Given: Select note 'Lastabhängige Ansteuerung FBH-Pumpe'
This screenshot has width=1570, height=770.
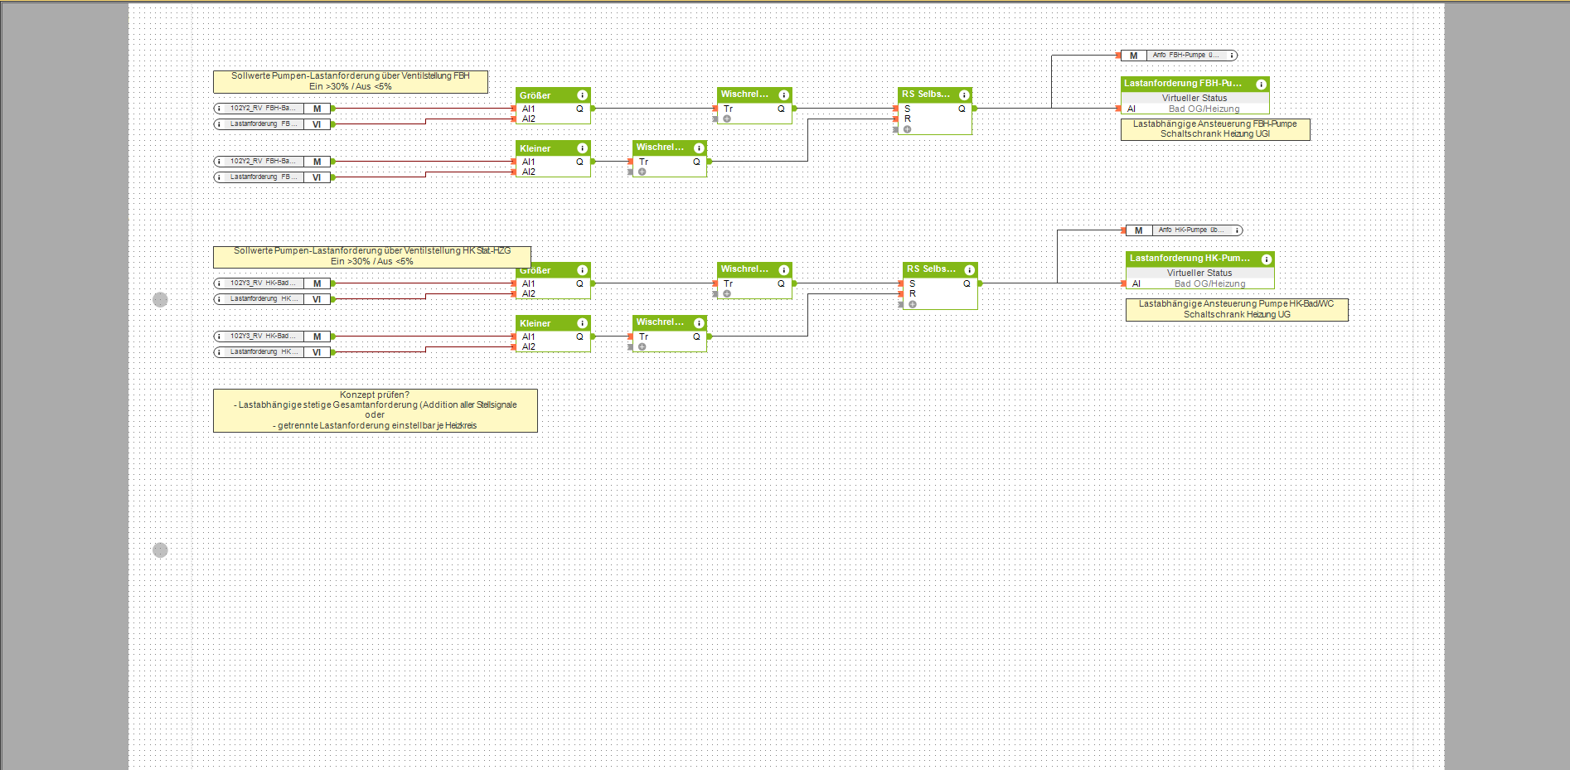Looking at the screenshot, I should (x=1215, y=129).
